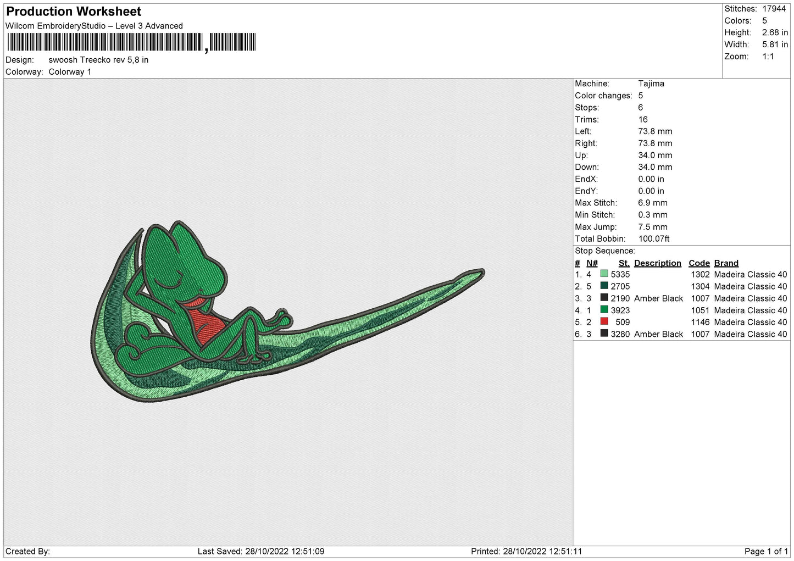Image resolution: width=794 pixels, height=561 pixels.
Task: Select the design name 'swoosh Treecko rev 5,8 in'
Action: coord(98,60)
